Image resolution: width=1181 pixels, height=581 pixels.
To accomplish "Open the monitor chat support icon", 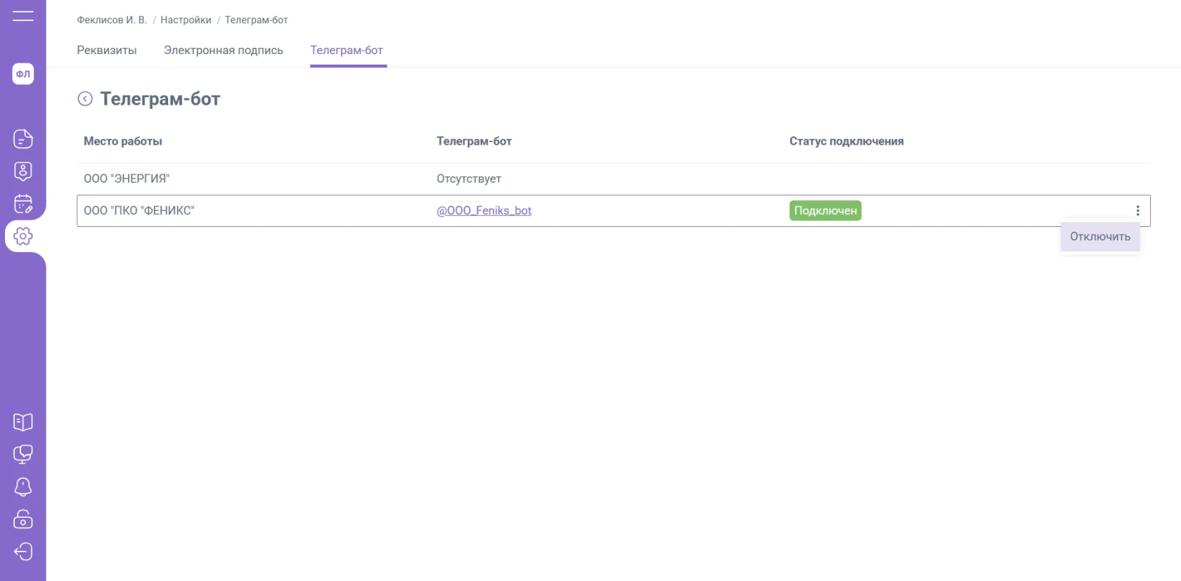I will tap(23, 455).
